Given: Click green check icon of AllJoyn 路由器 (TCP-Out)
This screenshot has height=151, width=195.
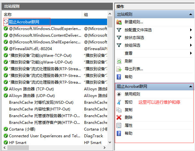Looking at the screenshot, I should click(6, 89).
